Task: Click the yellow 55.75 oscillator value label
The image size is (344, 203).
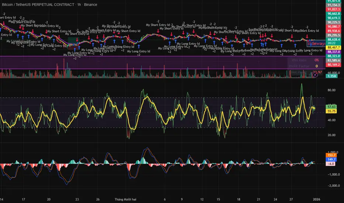Action: click(331, 111)
